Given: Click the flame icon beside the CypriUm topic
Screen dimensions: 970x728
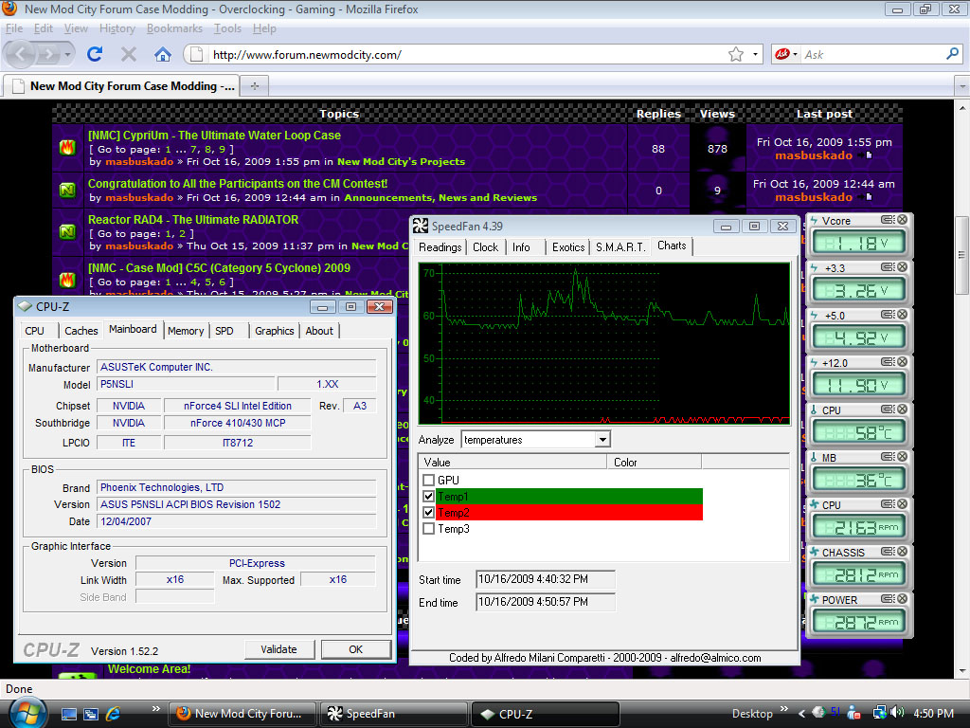Looking at the screenshot, I should (x=67, y=147).
